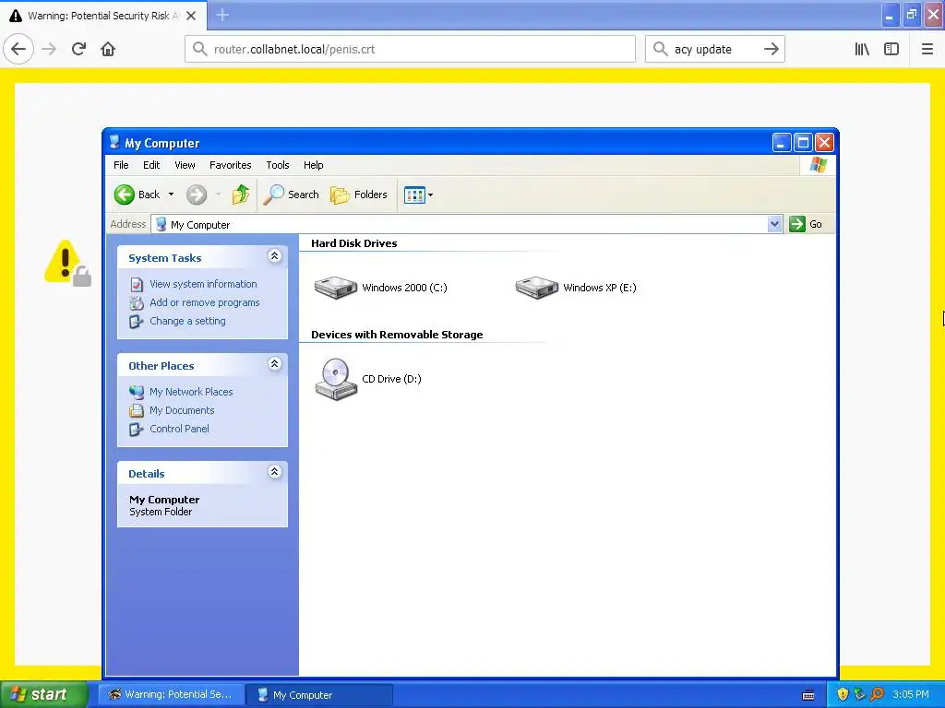Screen dimensions: 945x708
Task: Open the Edit menu
Action: [151, 165]
